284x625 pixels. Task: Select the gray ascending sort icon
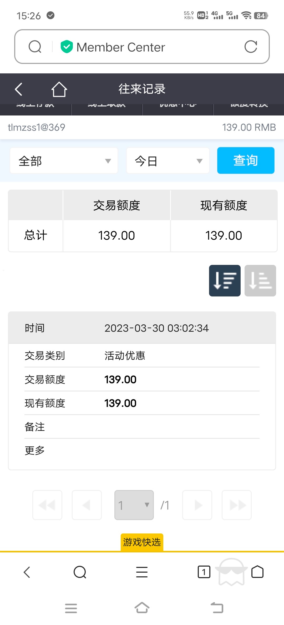point(260,281)
